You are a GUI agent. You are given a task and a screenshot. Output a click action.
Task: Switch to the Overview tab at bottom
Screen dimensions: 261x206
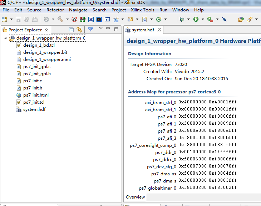[135, 197]
